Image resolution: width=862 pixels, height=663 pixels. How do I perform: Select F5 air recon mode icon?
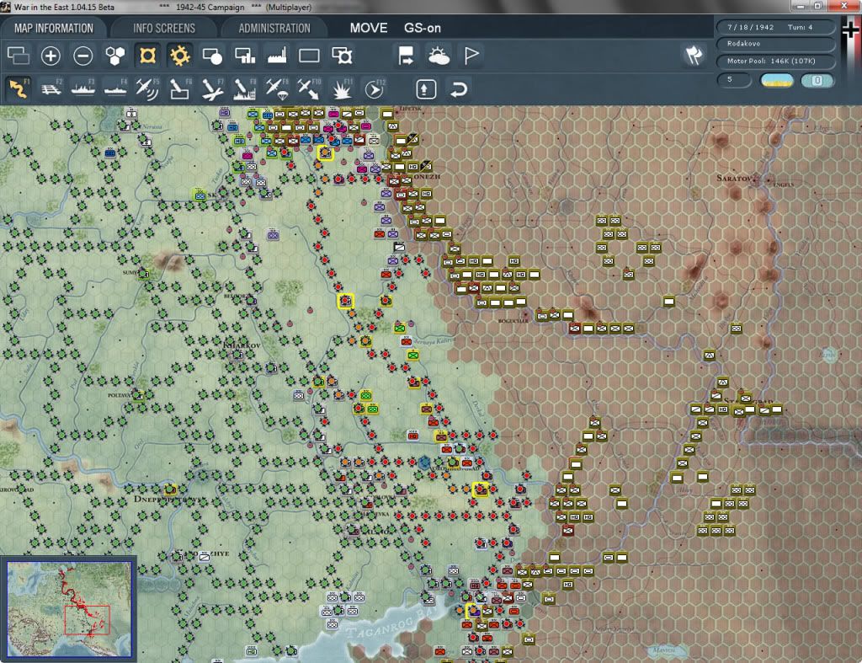click(x=147, y=88)
